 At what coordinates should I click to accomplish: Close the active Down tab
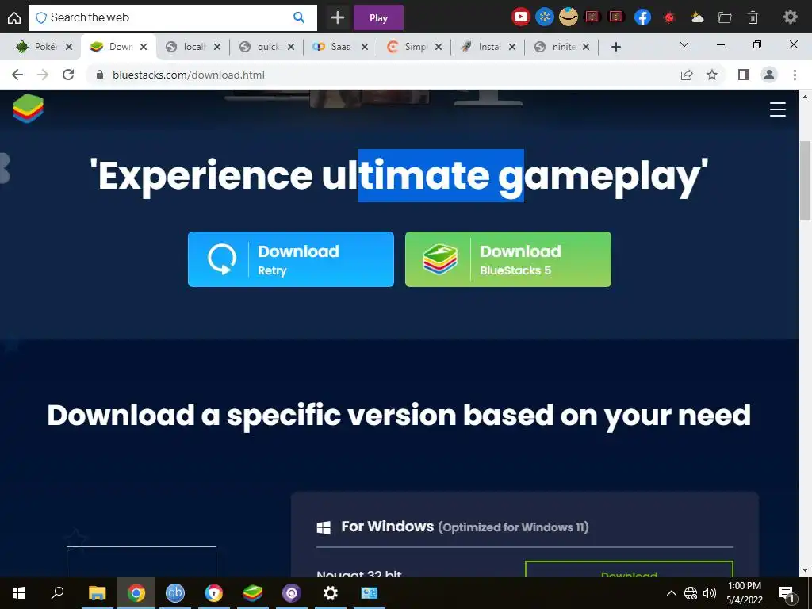[144, 47]
